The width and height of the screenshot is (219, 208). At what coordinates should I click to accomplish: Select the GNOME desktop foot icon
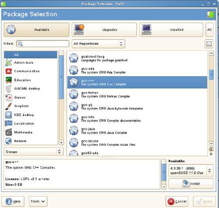coord(8,89)
